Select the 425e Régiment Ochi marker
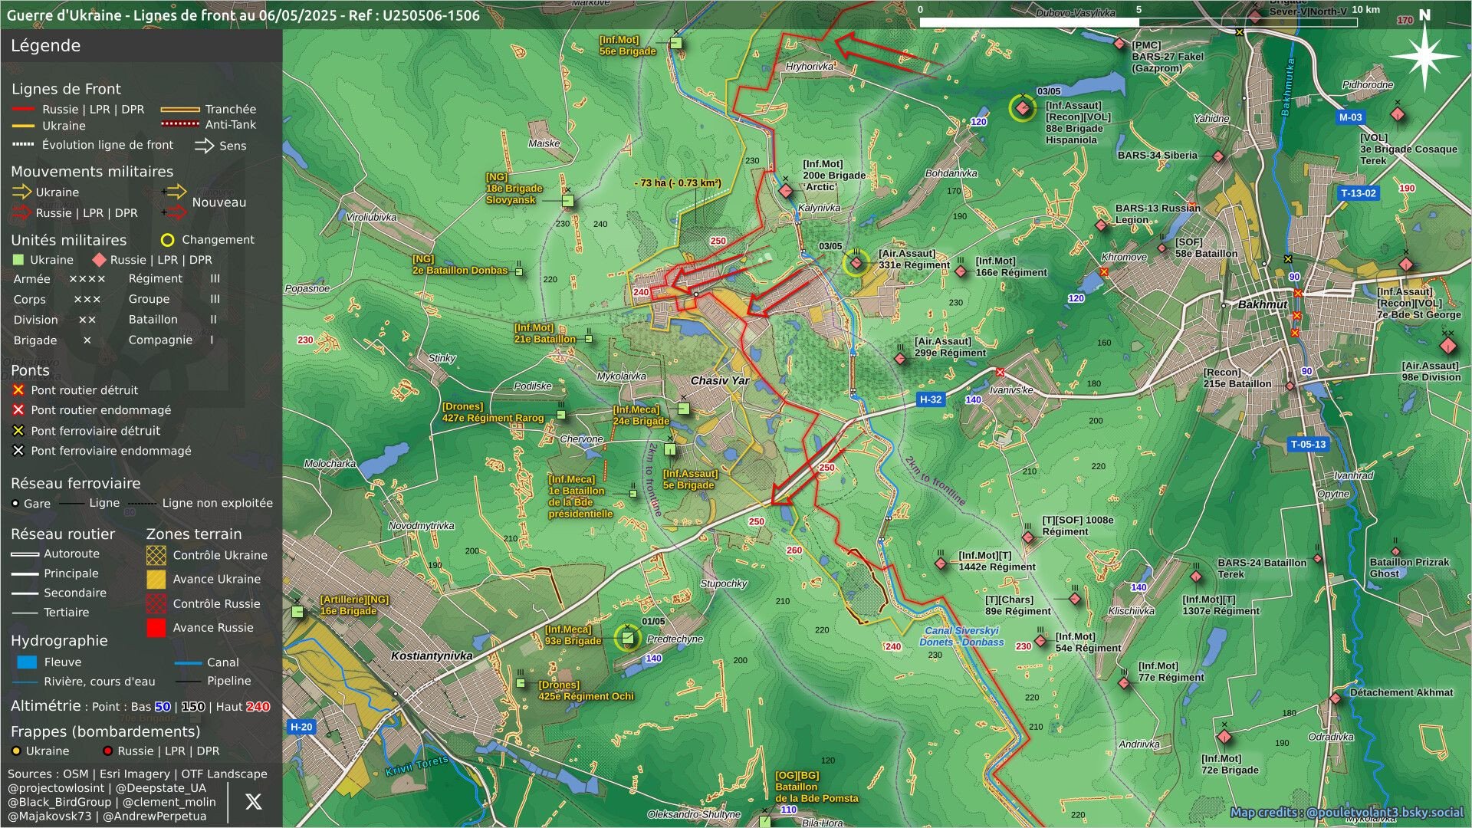Viewport: 1472px width, 828px height. coord(521,682)
